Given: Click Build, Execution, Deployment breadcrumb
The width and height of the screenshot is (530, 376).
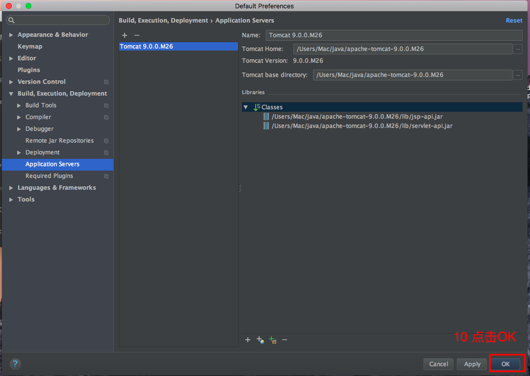Looking at the screenshot, I should (163, 20).
